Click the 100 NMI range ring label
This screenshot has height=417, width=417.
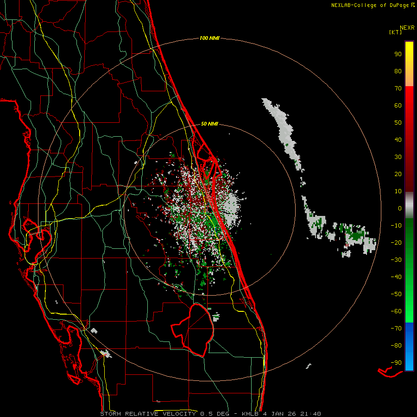pos(209,38)
